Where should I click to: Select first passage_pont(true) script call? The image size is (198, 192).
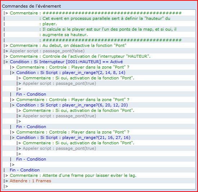99,83
